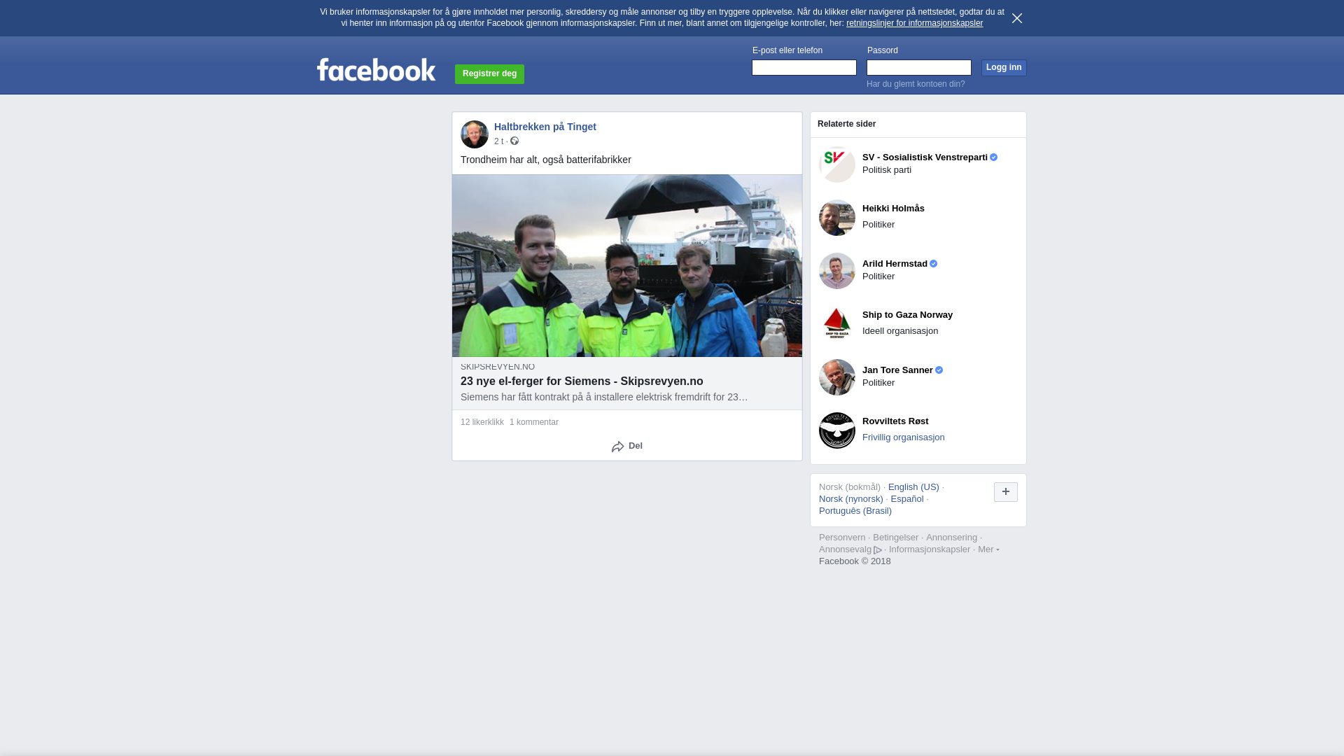Click Heikki Holmås avatar
1344x756 pixels.
837,218
